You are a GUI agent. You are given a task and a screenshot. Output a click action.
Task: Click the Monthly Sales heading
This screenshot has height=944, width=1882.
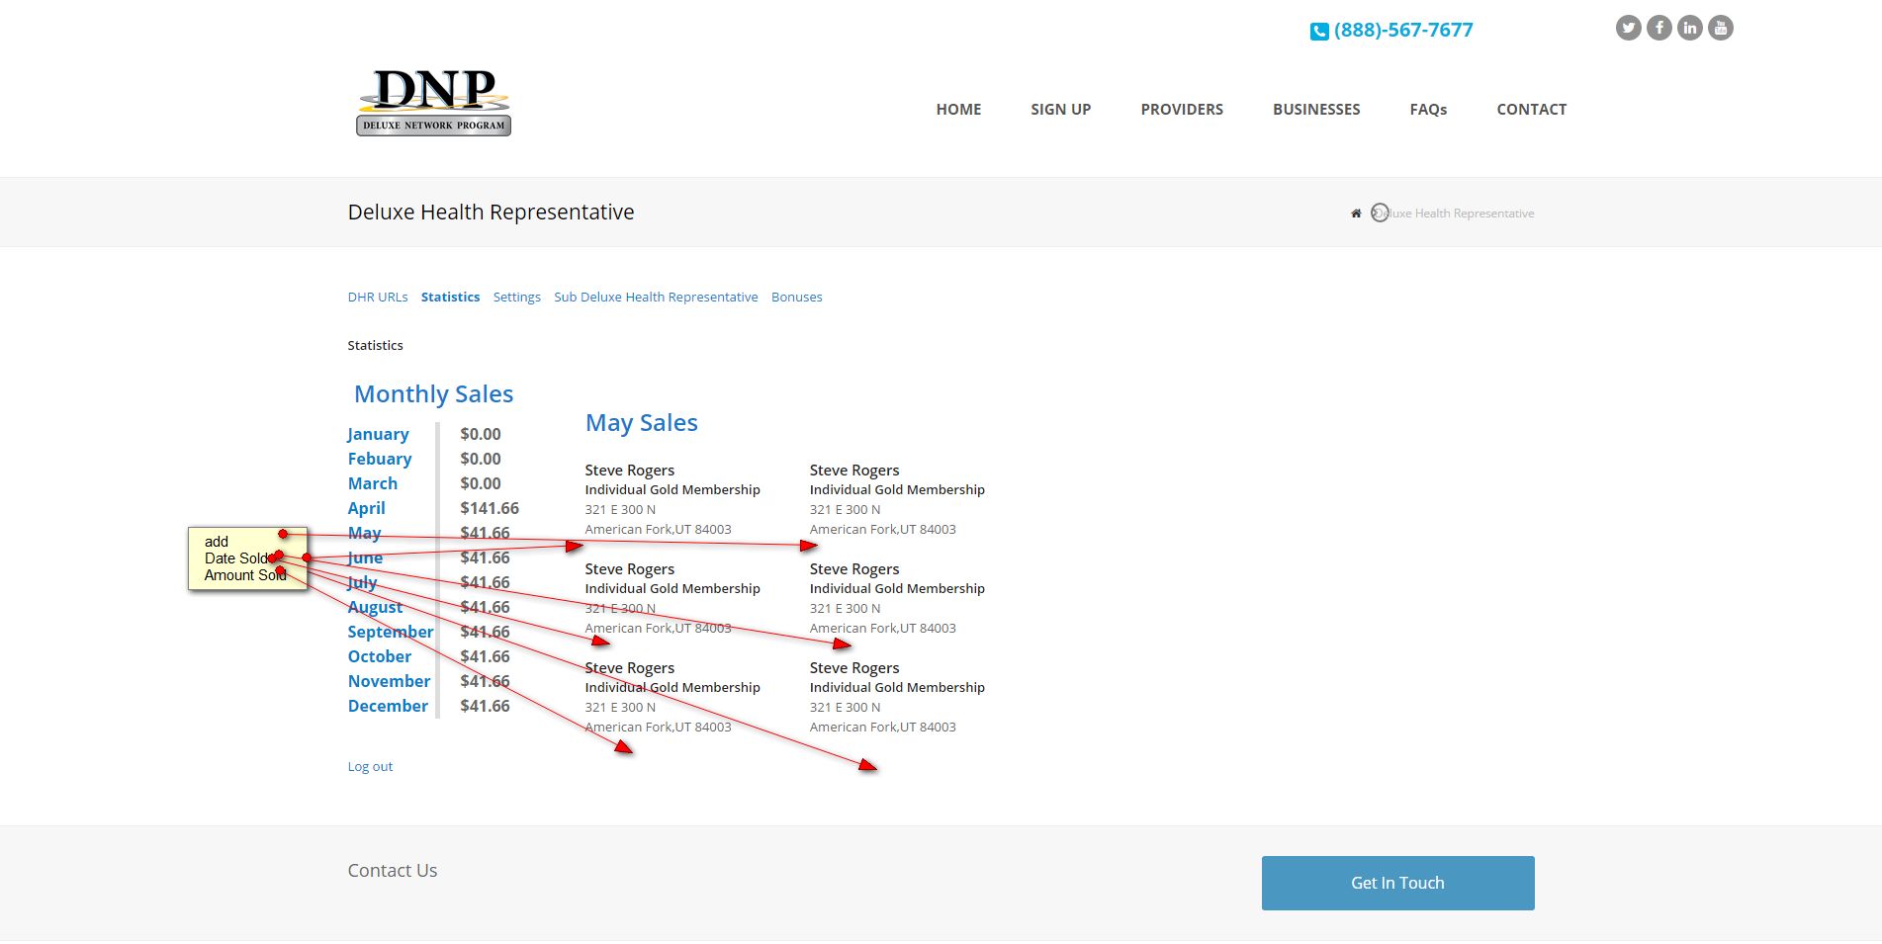point(433,394)
